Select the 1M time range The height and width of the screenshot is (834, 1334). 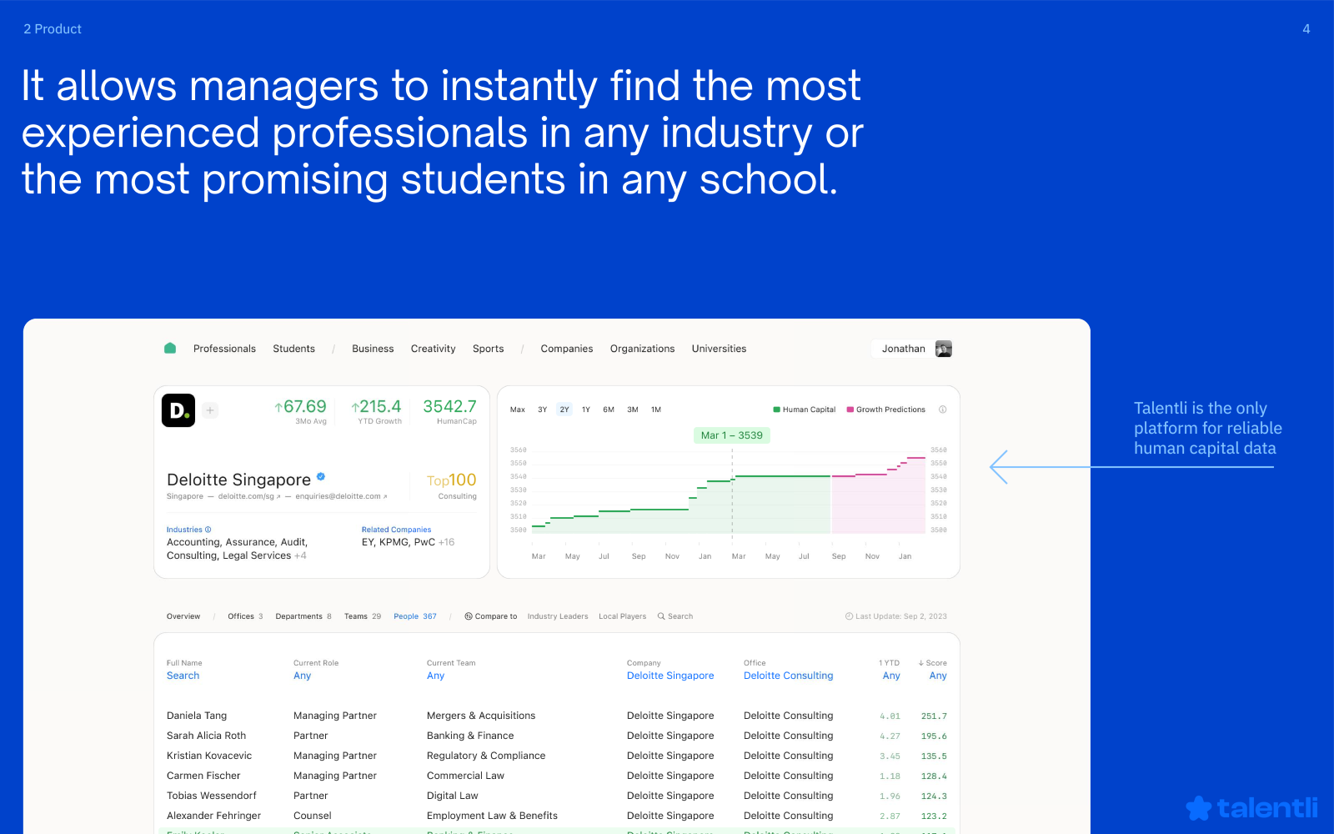[656, 409]
